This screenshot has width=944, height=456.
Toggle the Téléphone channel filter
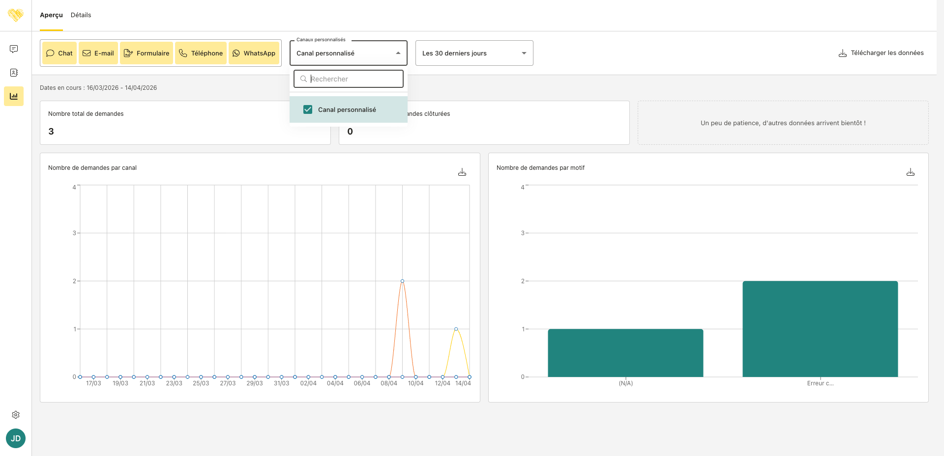201,53
